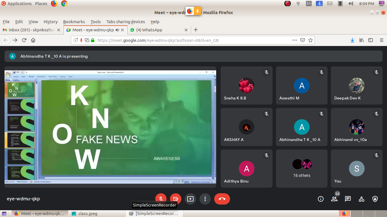Open the meeting details info icon
Screen dimensions: 387x217
[321, 199]
